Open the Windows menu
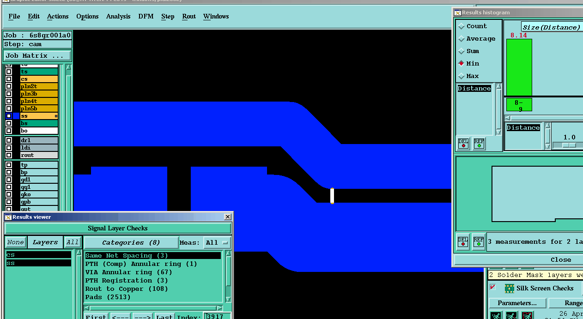Viewport: 583px width, 319px height. click(x=216, y=16)
